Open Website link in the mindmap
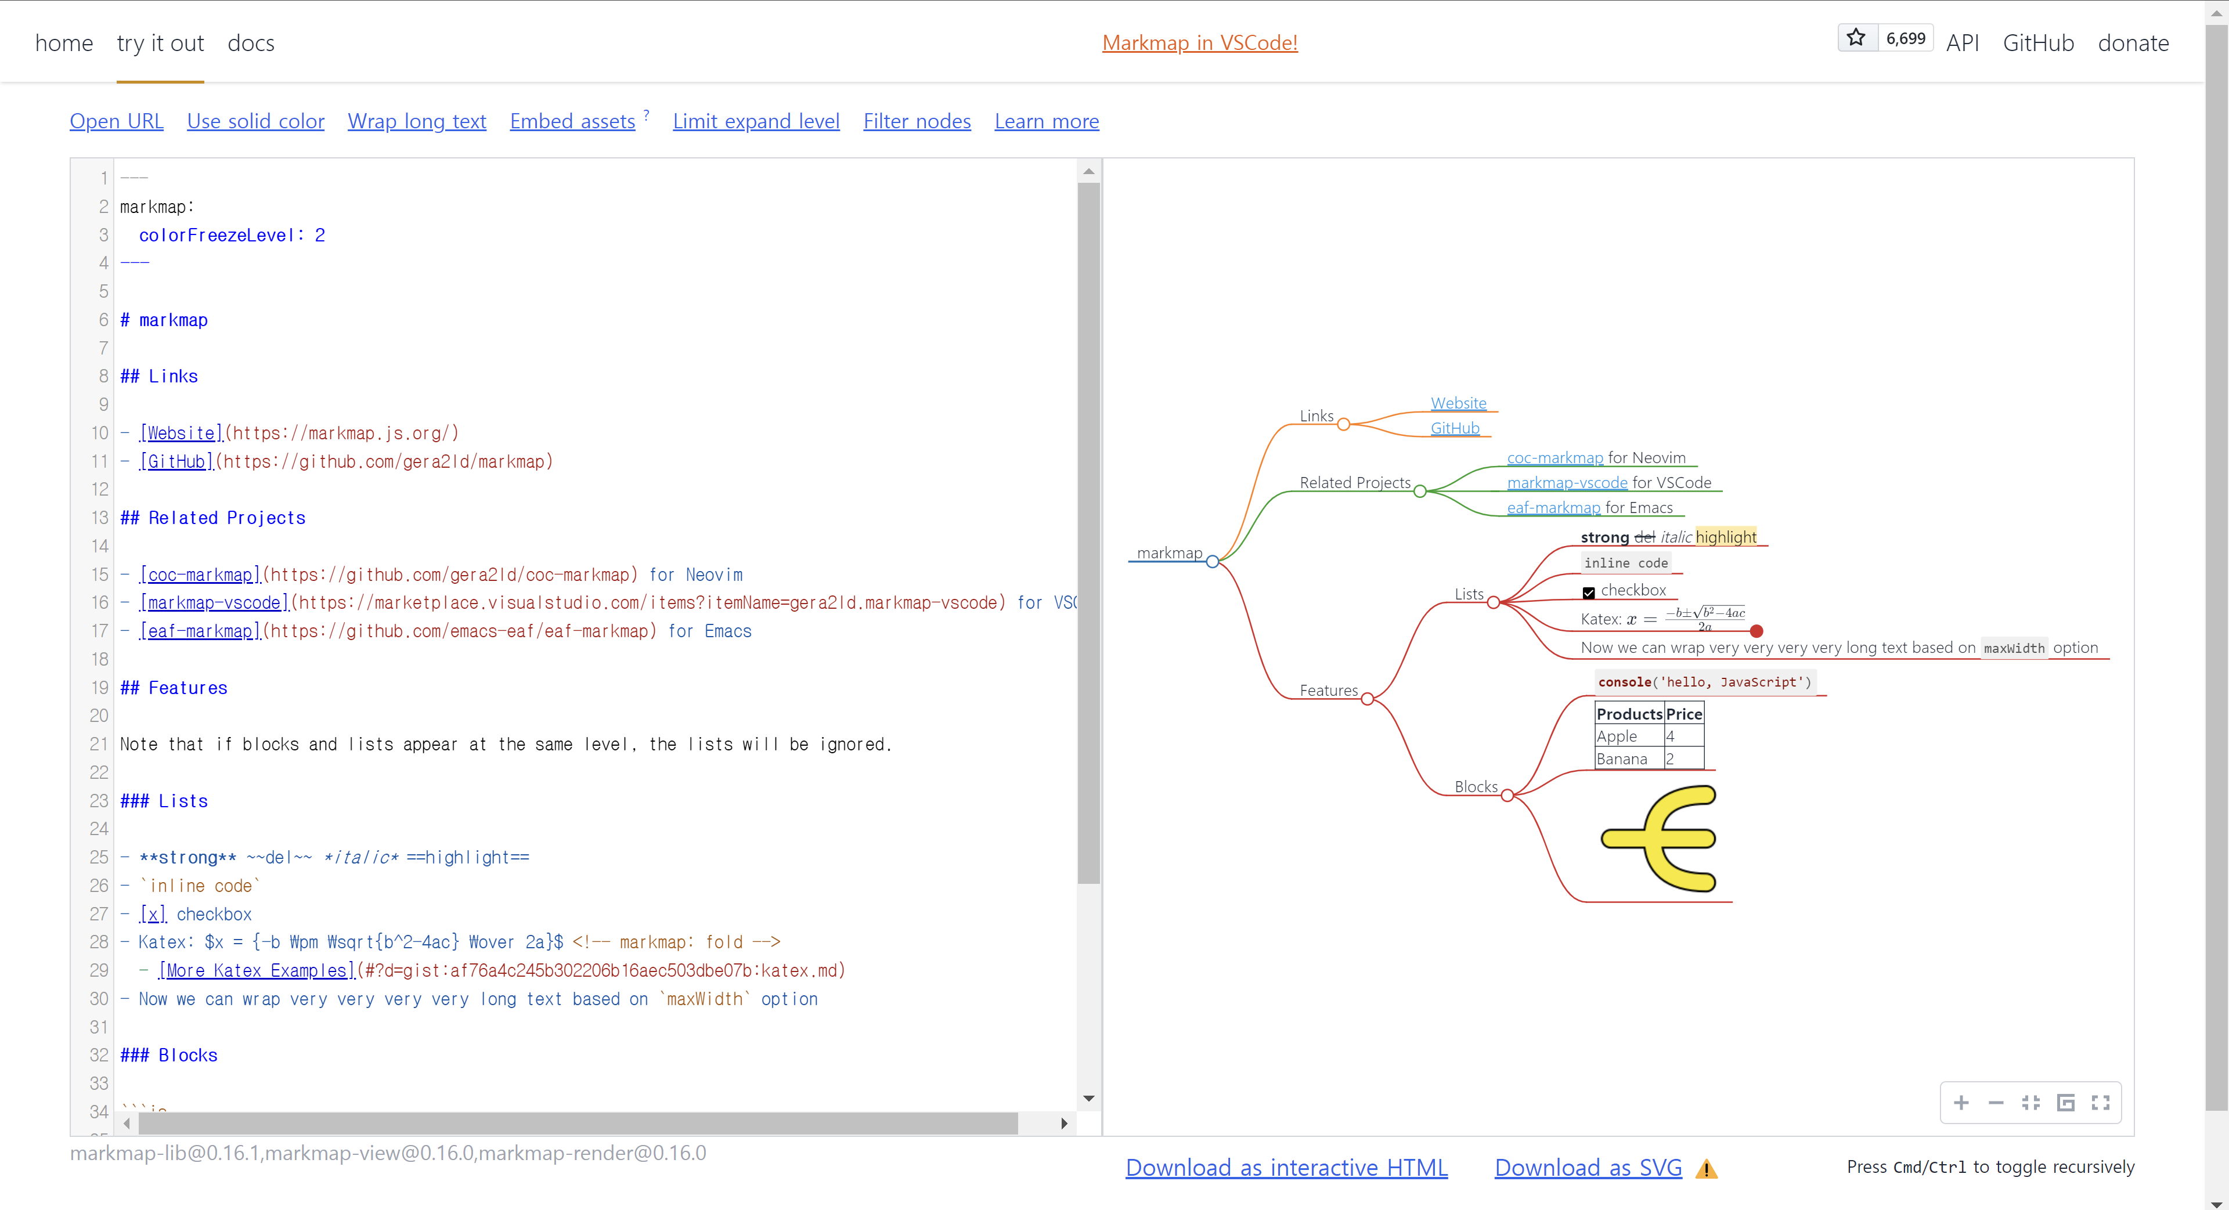Viewport: 2229px width, 1210px height. [x=1458, y=403]
